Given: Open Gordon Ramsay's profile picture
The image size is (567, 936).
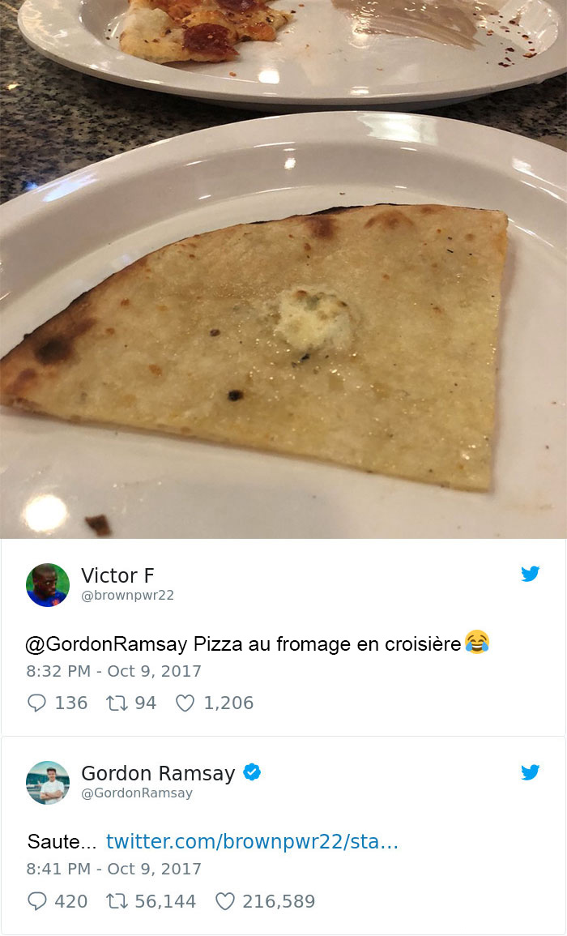Looking at the screenshot, I should 48,783.
